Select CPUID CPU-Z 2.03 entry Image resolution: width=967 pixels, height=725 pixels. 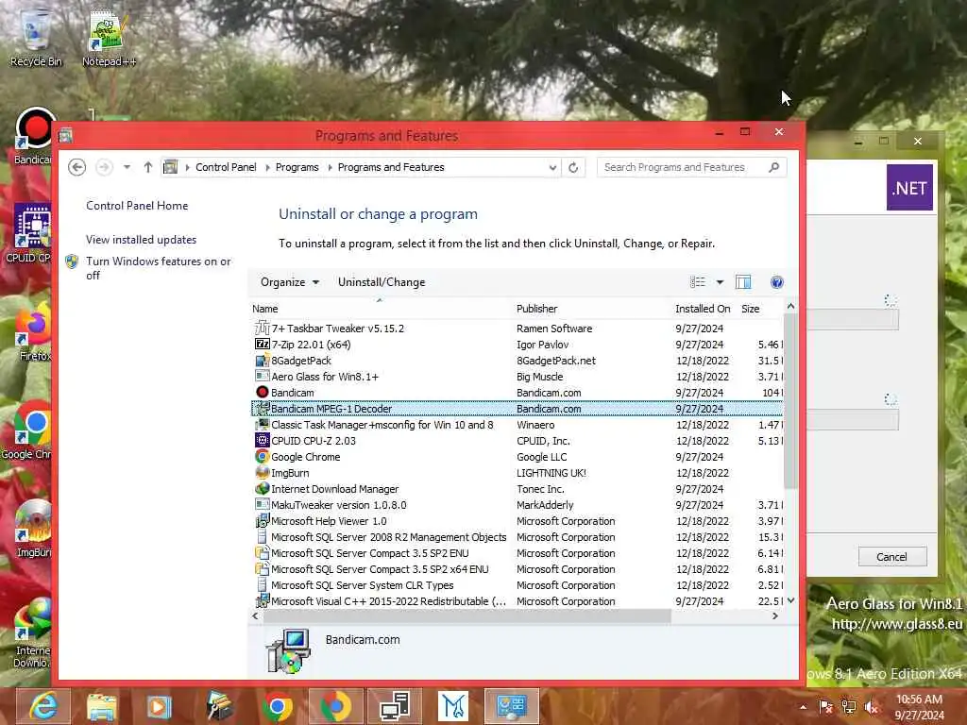[x=517, y=441]
